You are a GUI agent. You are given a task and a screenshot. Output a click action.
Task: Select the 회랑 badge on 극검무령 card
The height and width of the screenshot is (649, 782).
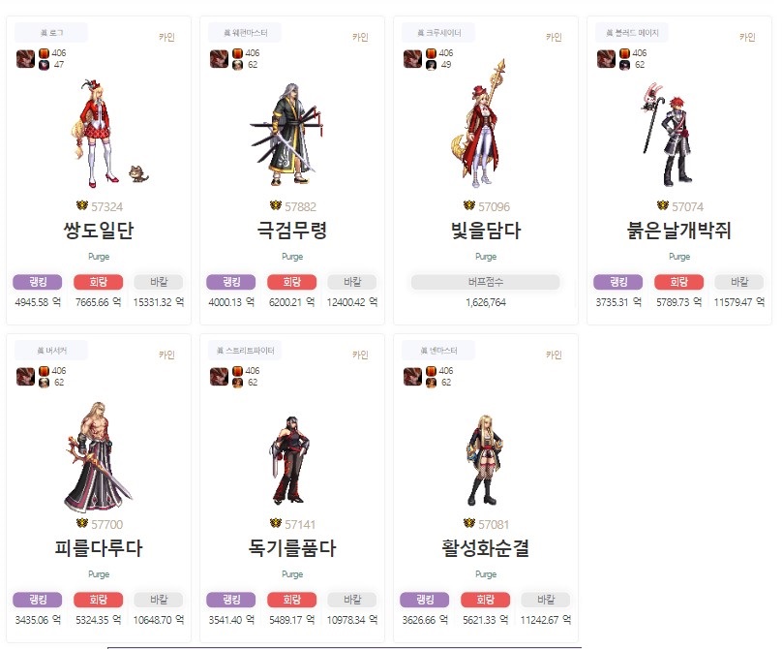tap(291, 282)
